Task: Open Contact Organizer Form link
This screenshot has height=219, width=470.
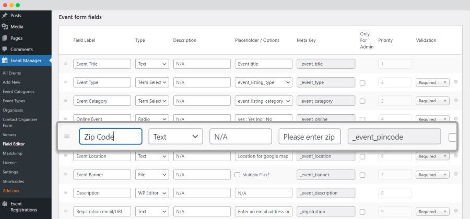Action: pos(20,123)
